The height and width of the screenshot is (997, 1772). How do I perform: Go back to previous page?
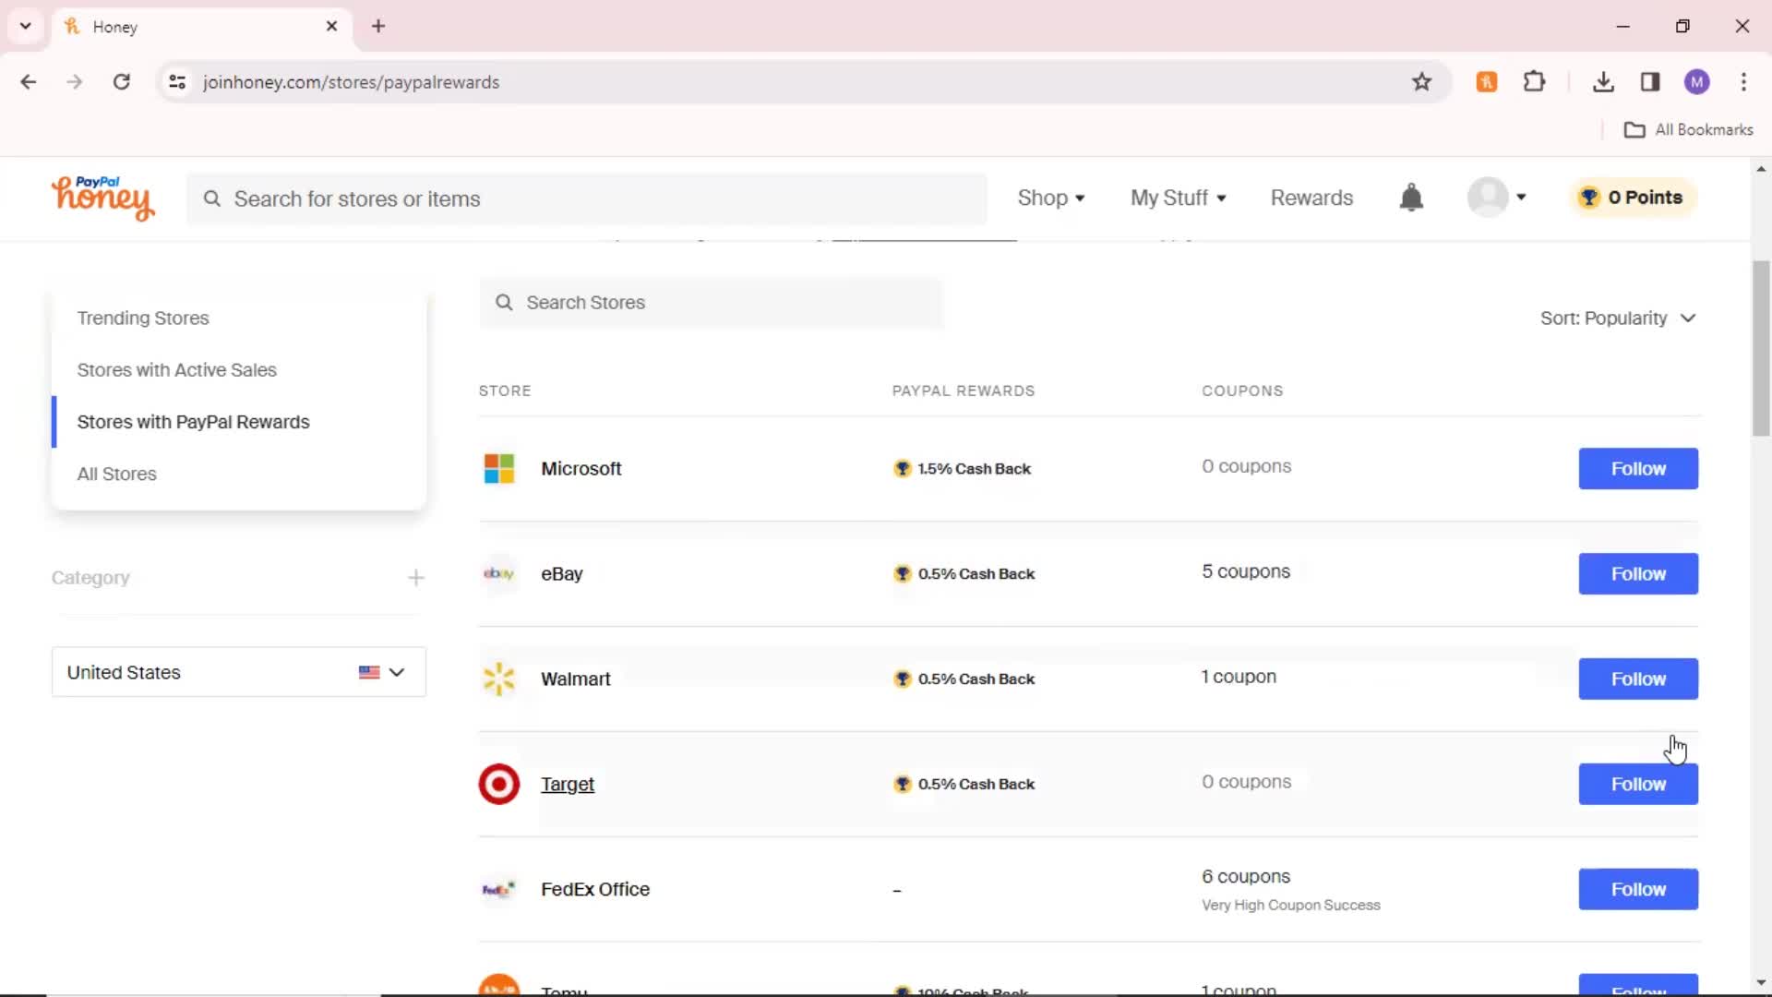[x=29, y=82]
